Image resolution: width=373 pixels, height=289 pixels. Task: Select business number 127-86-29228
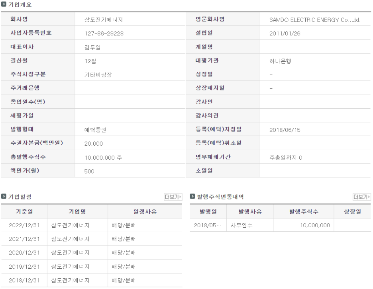(104, 33)
